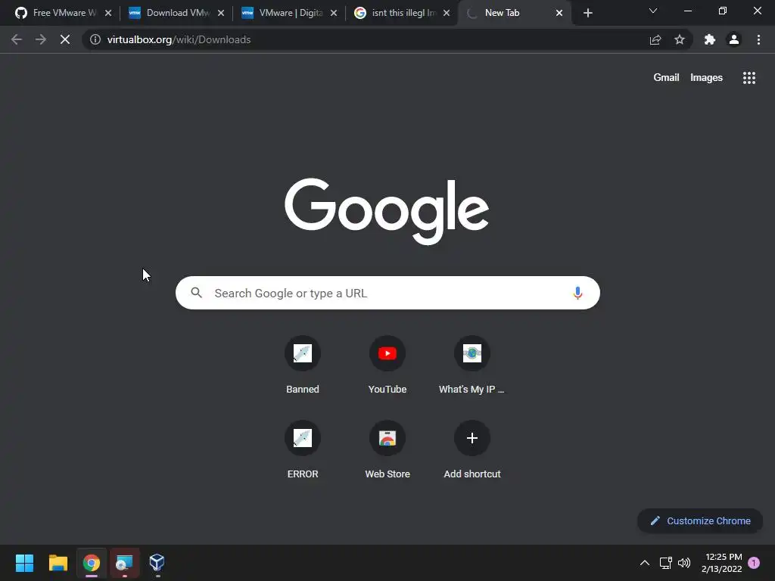Open the Extensions puzzle icon
The image size is (775, 581).
[710, 39]
